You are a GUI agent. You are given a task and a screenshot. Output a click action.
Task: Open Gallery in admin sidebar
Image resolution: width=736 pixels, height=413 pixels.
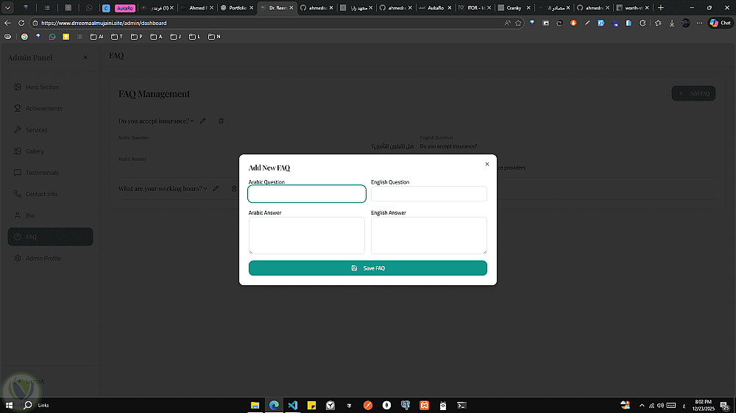coord(50,151)
